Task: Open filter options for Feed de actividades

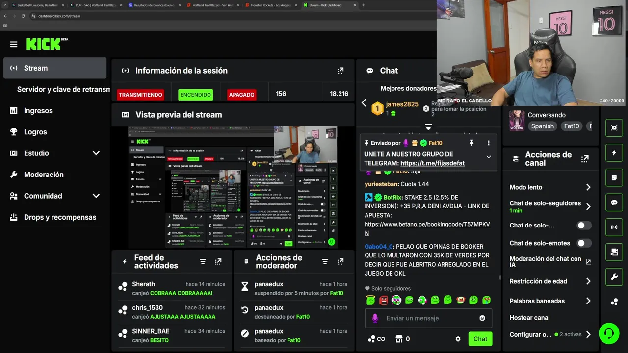Action: 203,262
